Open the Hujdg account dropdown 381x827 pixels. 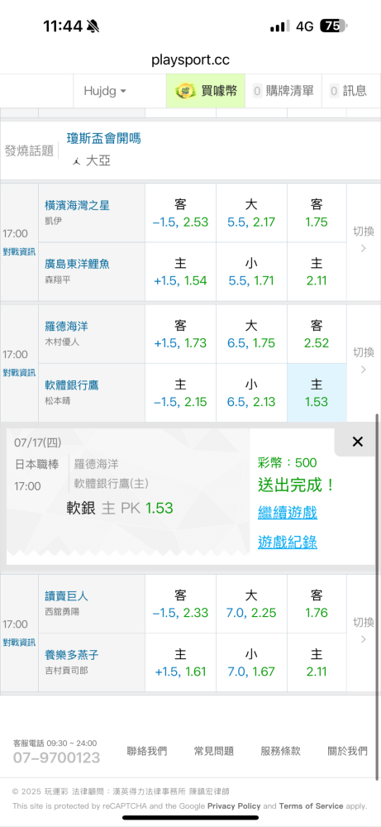point(105,91)
